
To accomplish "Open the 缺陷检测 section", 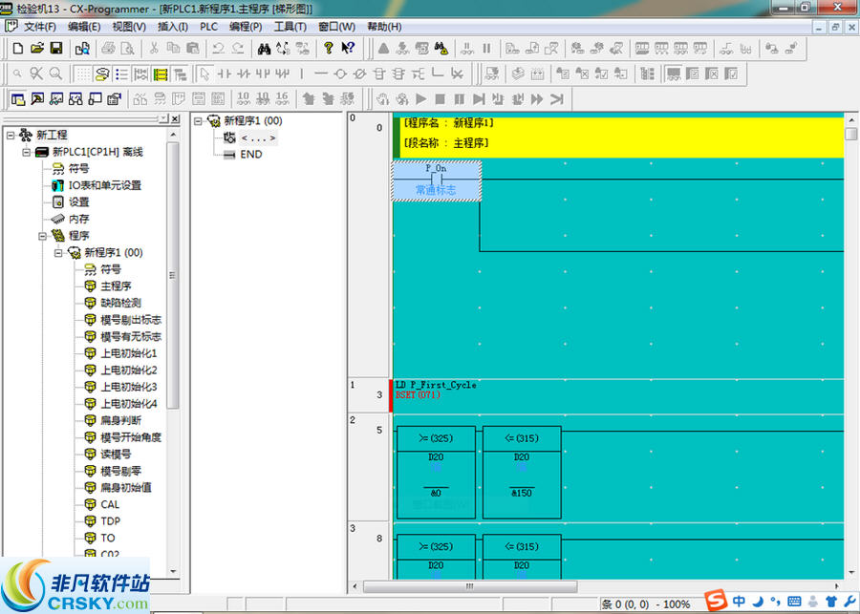I will [x=120, y=303].
